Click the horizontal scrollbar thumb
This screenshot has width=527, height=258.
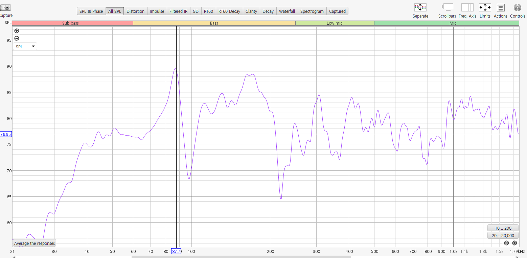pyautogui.click(x=241, y=257)
